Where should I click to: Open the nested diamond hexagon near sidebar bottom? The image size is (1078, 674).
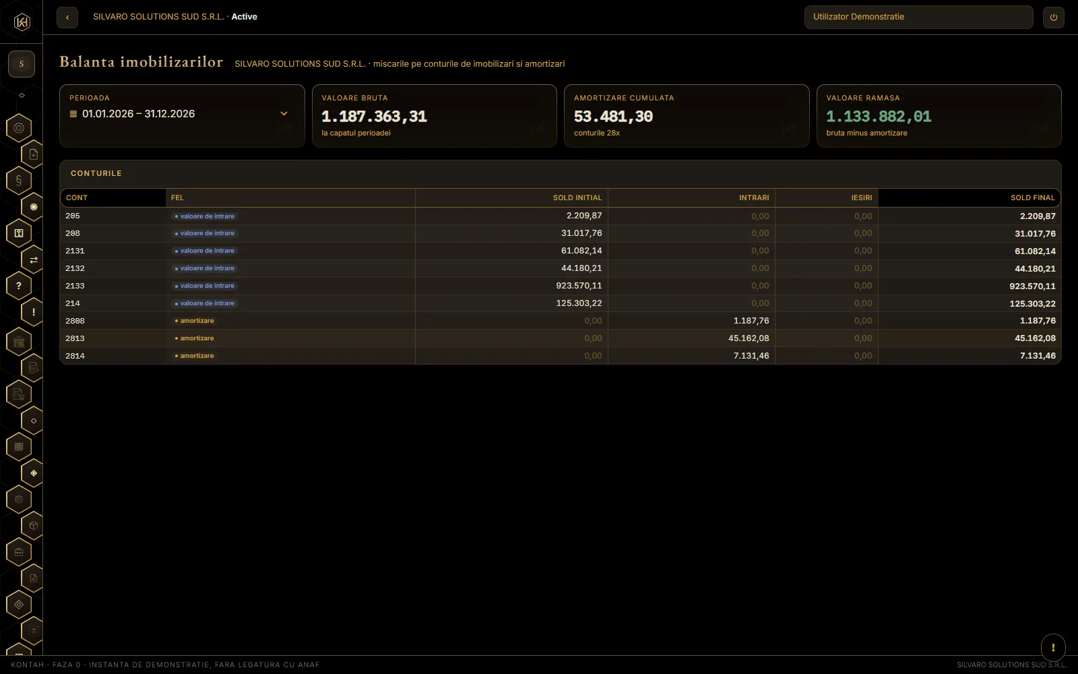pyautogui.click(x=19, y=605)
